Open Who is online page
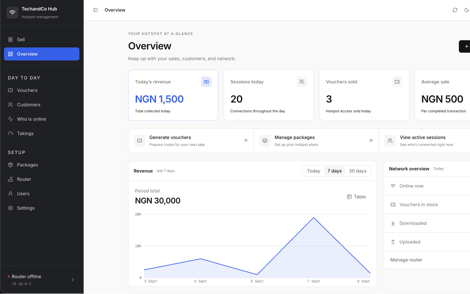The width and height of the screenshot is (470, 294). point(42,119)
